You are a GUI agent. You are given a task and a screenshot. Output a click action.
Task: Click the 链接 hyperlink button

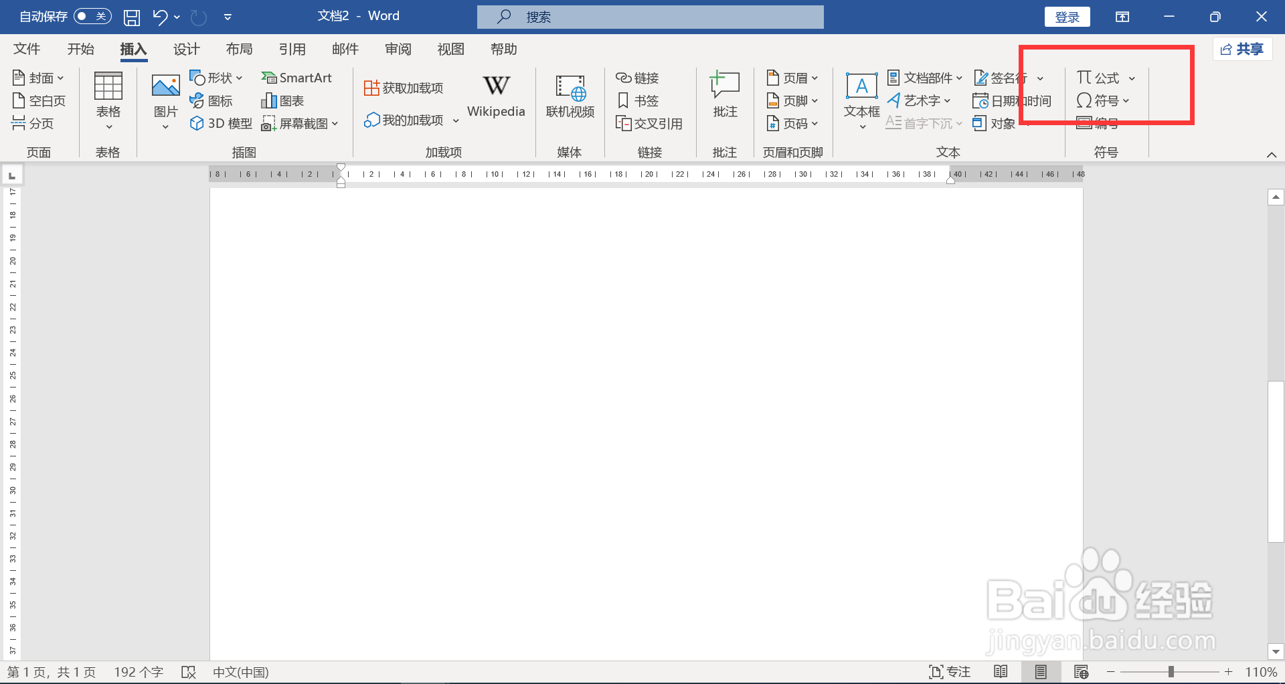click(x=637, y=78)
